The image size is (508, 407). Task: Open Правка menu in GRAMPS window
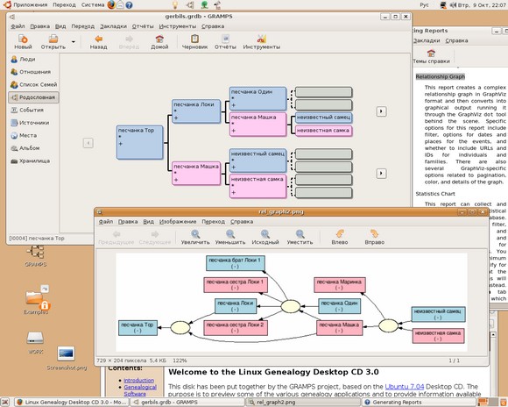click(39, 26)
